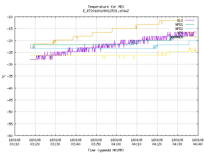The height and width of the screenshot is (153, 204).
Task: Click the '-15' y-axis tick label
Action: pyautogui.click(x=10, y=29)
